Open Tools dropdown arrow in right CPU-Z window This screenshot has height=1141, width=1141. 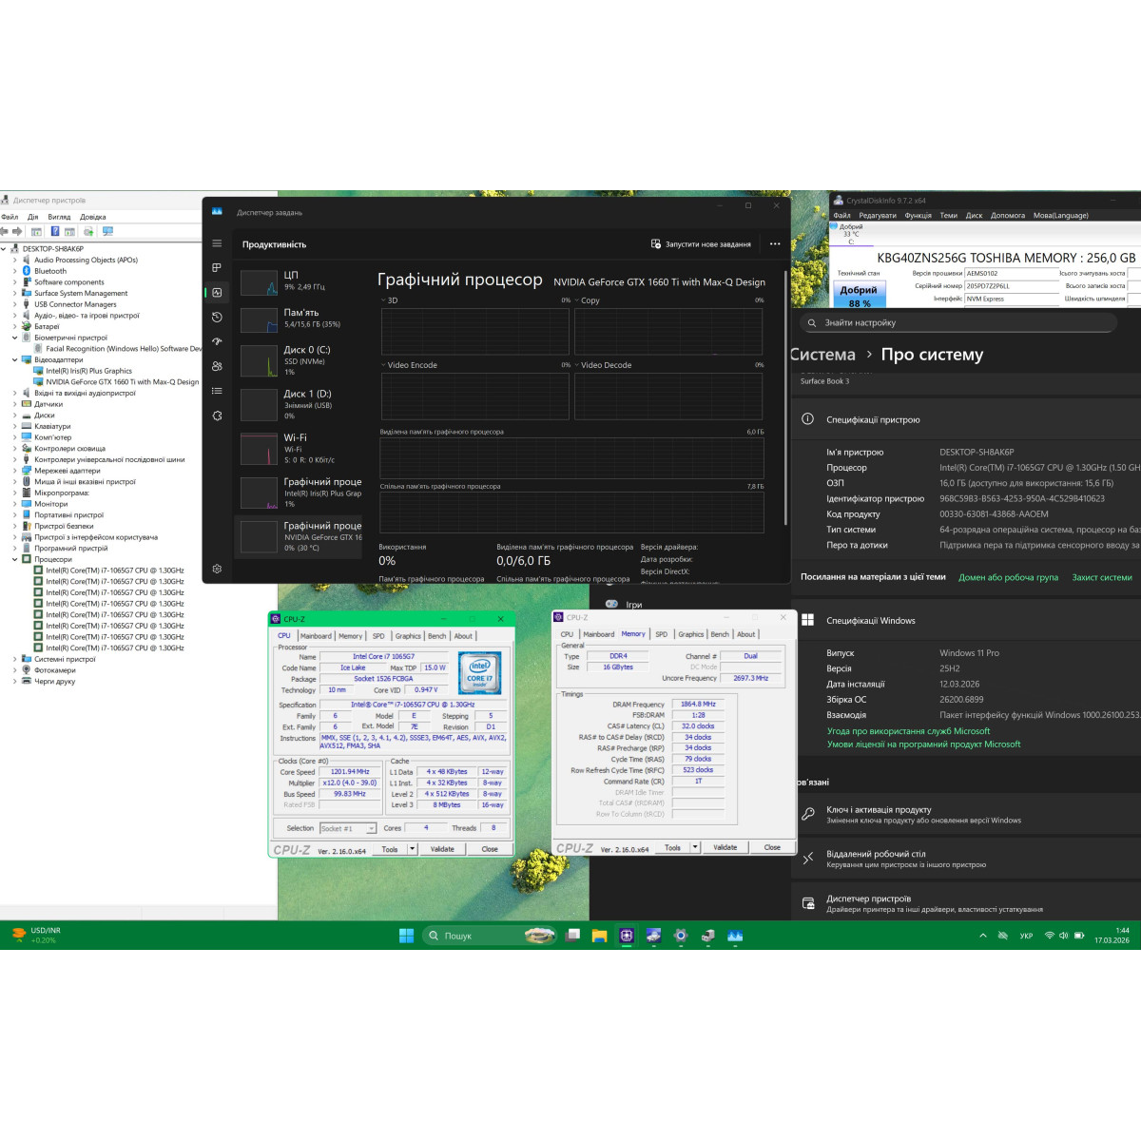(x=695, y=847)
